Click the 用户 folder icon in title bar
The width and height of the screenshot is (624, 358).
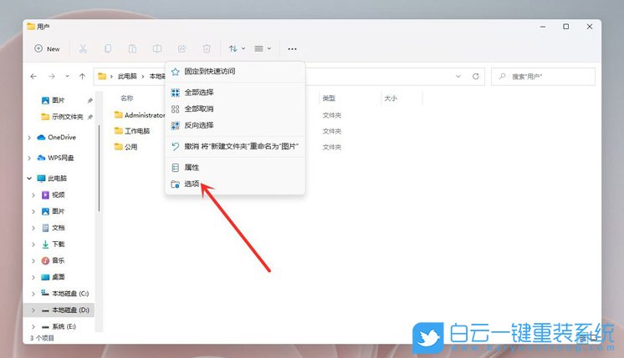point(31,27)
